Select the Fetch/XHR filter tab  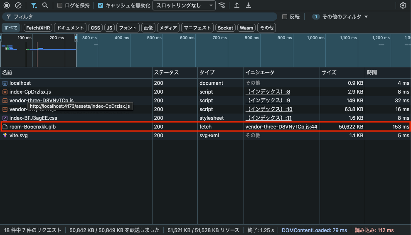38,28
